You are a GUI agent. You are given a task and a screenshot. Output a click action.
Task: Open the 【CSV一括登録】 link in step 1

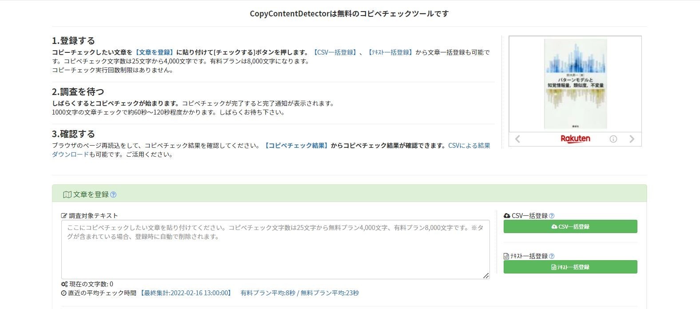[335, 52]
